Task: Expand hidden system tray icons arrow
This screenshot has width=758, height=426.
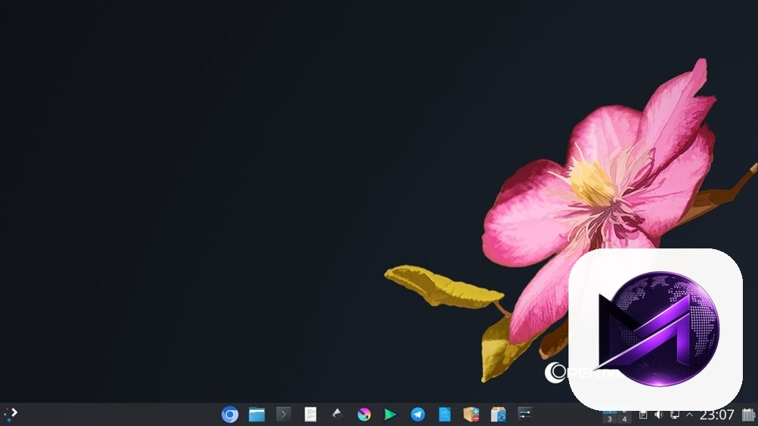Action: 689,414
